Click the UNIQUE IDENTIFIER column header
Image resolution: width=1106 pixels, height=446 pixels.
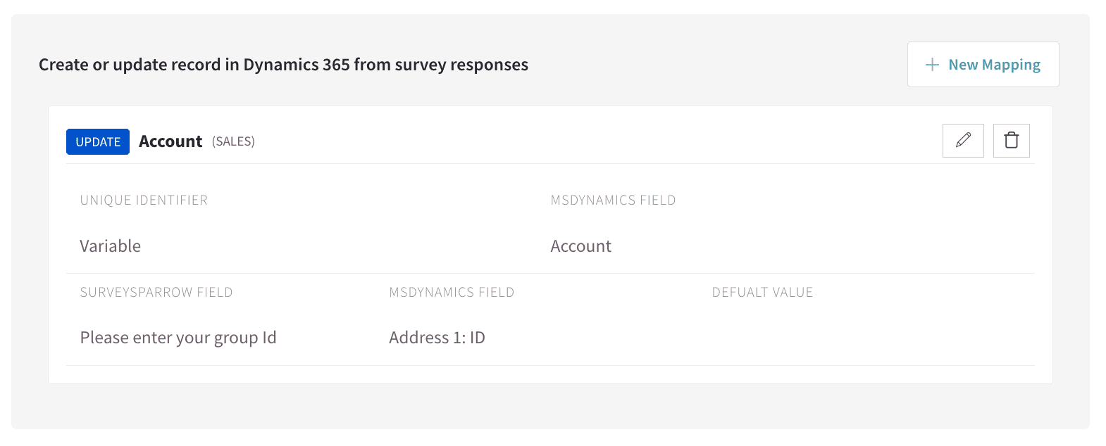click(144, 200)
